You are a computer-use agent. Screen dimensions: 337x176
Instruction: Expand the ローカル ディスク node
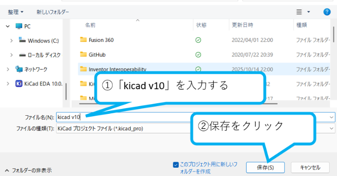coord(12,55)
